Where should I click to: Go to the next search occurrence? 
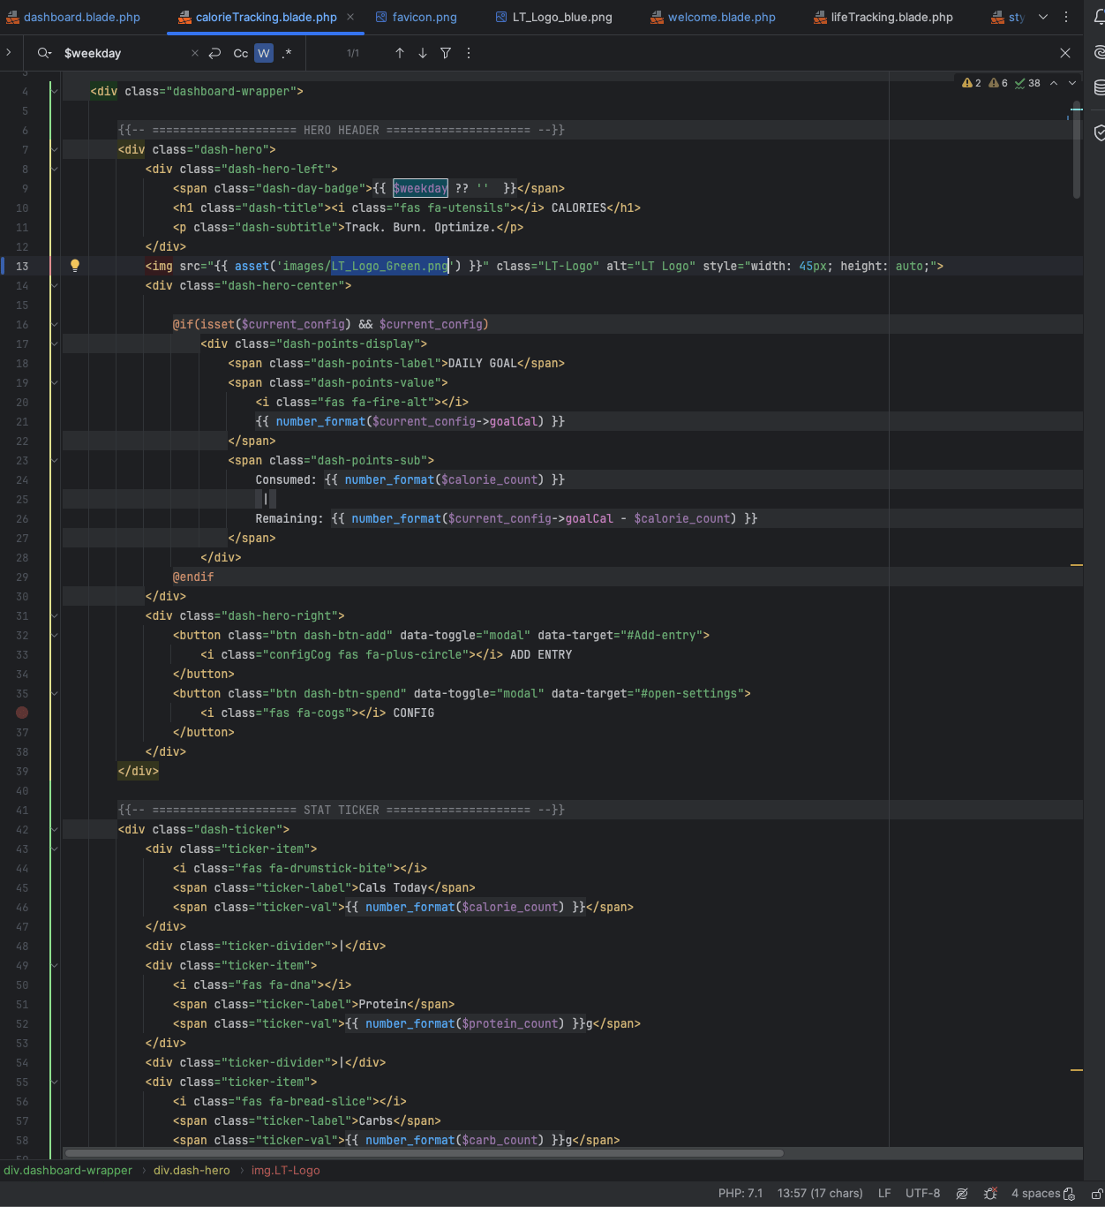(423, 53)
